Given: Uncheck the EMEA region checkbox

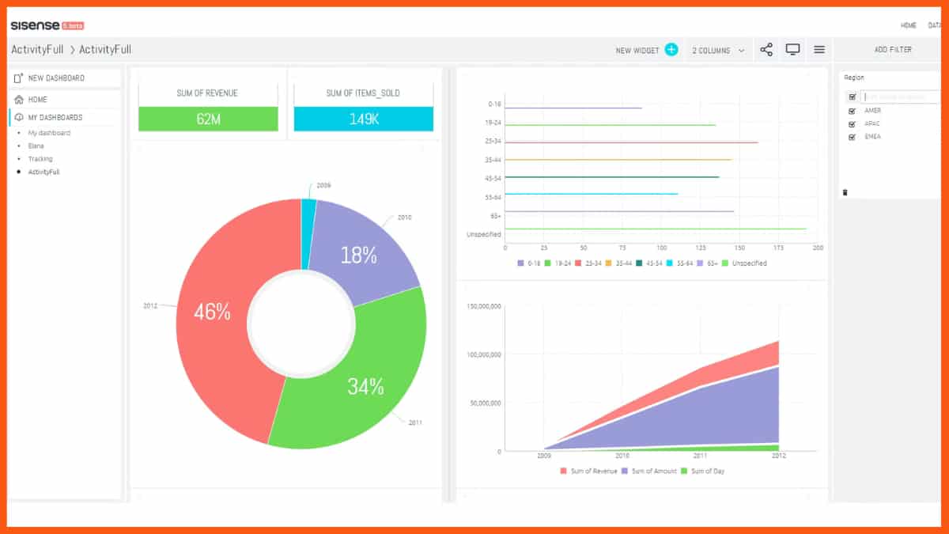Looking at the screenshot, I should point(852,137).
